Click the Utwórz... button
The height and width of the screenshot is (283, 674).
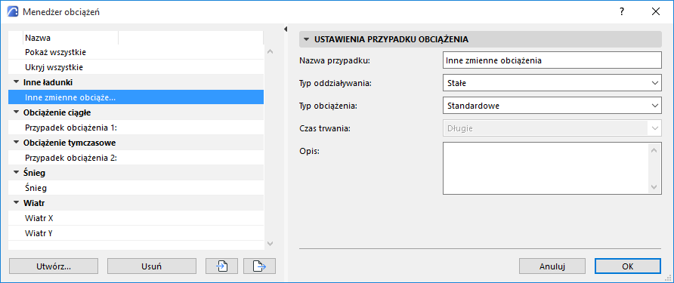[x=54, y=266]
